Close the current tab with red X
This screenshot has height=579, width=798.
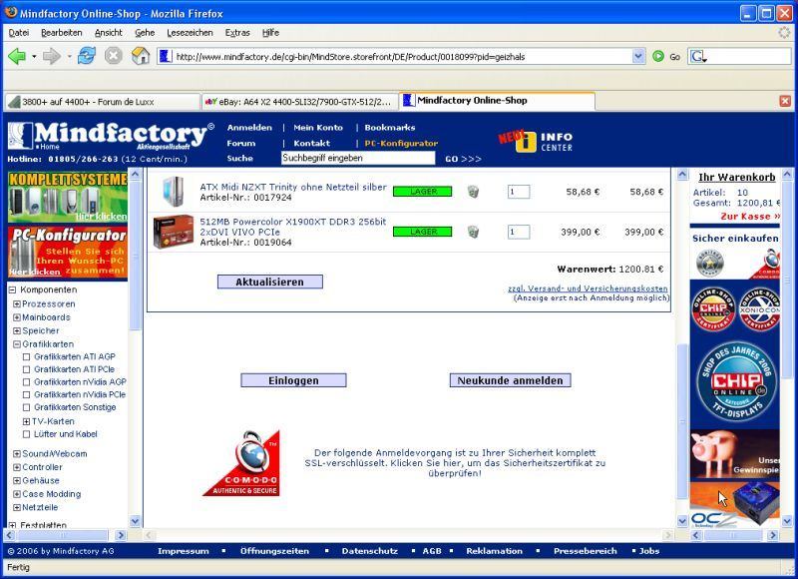click(x=785, y=101)
